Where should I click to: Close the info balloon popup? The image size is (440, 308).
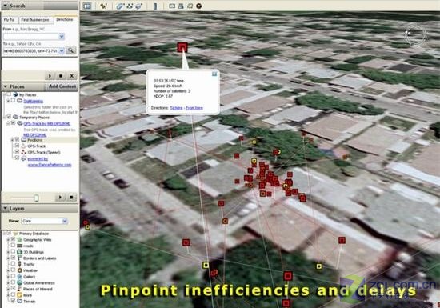(214, 74)
